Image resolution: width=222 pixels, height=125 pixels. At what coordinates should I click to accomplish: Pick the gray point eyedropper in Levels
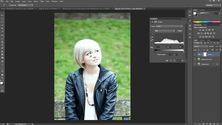(152, 37)
